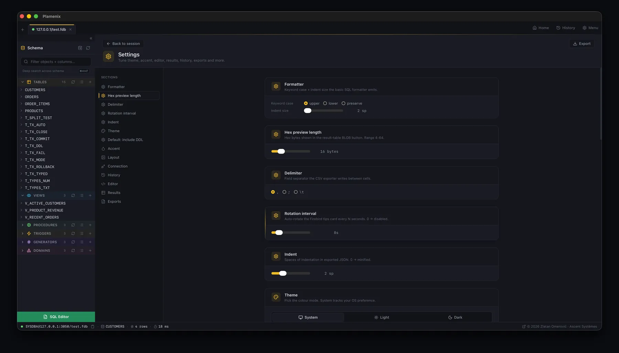619x353 pixels.
Task: Click the database icon beside Schema header
Action: pyautogui.click(x=80, y=48)
